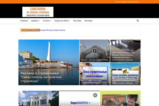Open the РЕКЛАМА menu item

(89, 21)
